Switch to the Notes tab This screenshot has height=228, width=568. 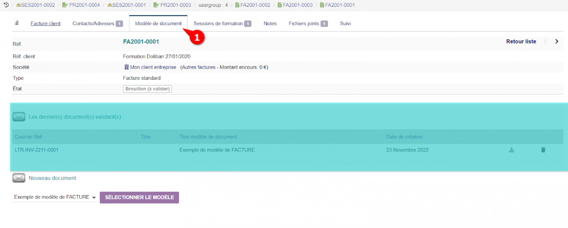point(270,24)
